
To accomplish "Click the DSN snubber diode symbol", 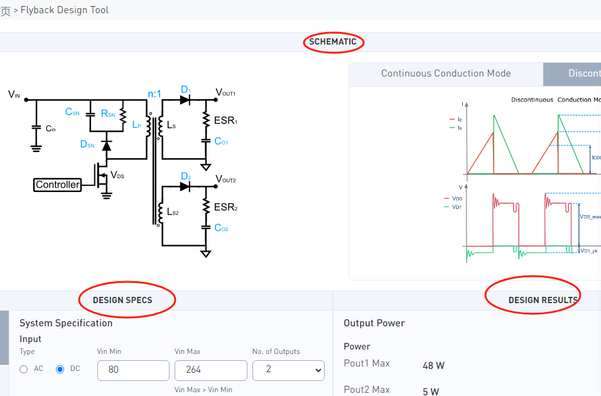I will pos(107,146).
